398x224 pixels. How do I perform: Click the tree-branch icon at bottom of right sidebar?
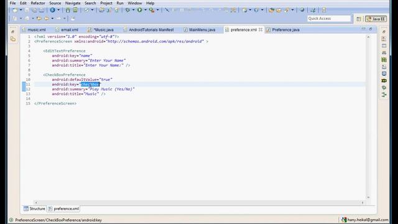(x=384, y=95)
